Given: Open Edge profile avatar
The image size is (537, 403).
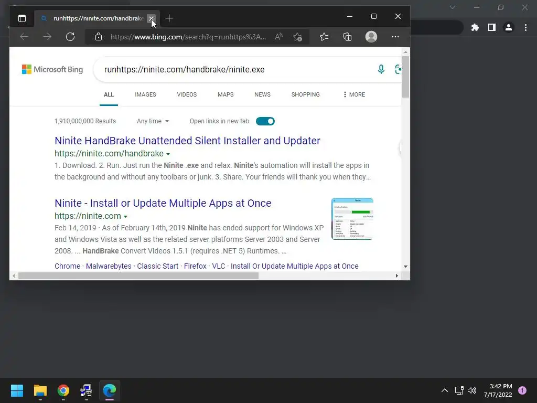Looking at the screenshot, I should coord(371,37).
